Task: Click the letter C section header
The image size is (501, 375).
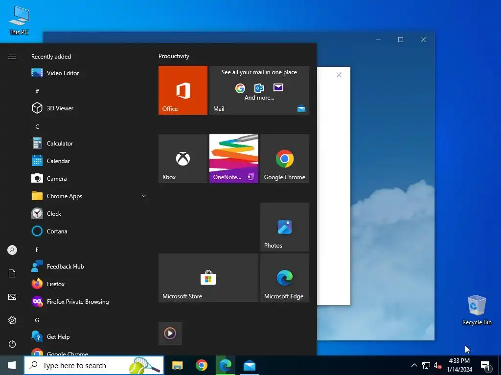Action: [x=37, y=126]
